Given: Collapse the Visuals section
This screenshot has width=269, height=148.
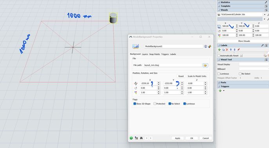Looking at the screenshot, I should [219, 10].
